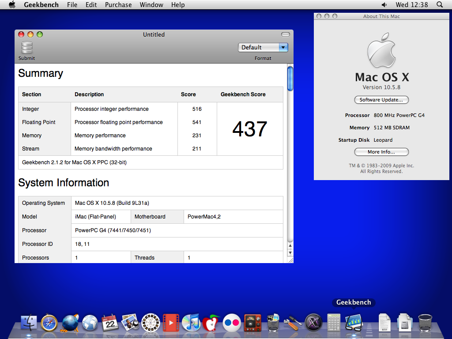
Task: Click the Floating Point score 541
Action: pos(197,122)
